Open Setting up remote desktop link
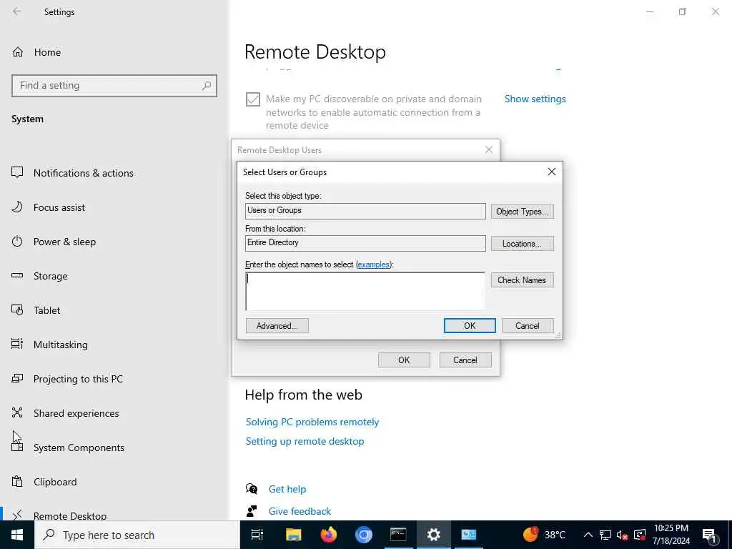732x549 pixels. (305, 441)
